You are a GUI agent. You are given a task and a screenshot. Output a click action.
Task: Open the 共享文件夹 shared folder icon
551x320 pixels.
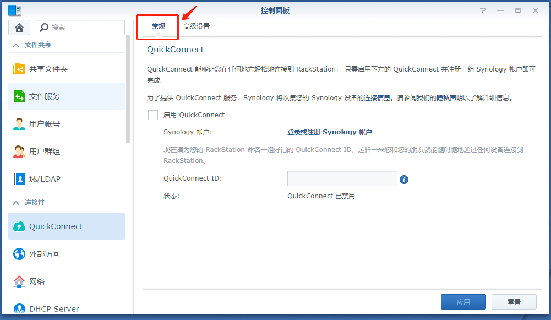(19, 69)
